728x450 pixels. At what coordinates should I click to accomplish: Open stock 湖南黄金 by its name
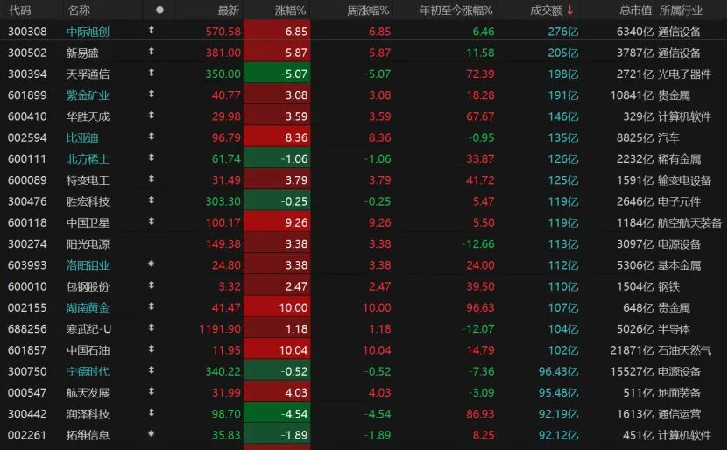(88, 307)
